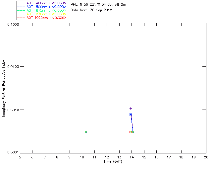The height and width of the screenshot is (170, 212).
Task: Click the blue dashed line swatch in legend
Action: [21, 7]
